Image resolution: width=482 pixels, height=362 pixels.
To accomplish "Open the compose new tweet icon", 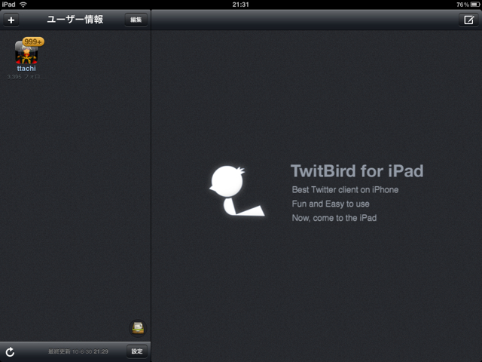I will click(x=467, y=20).
